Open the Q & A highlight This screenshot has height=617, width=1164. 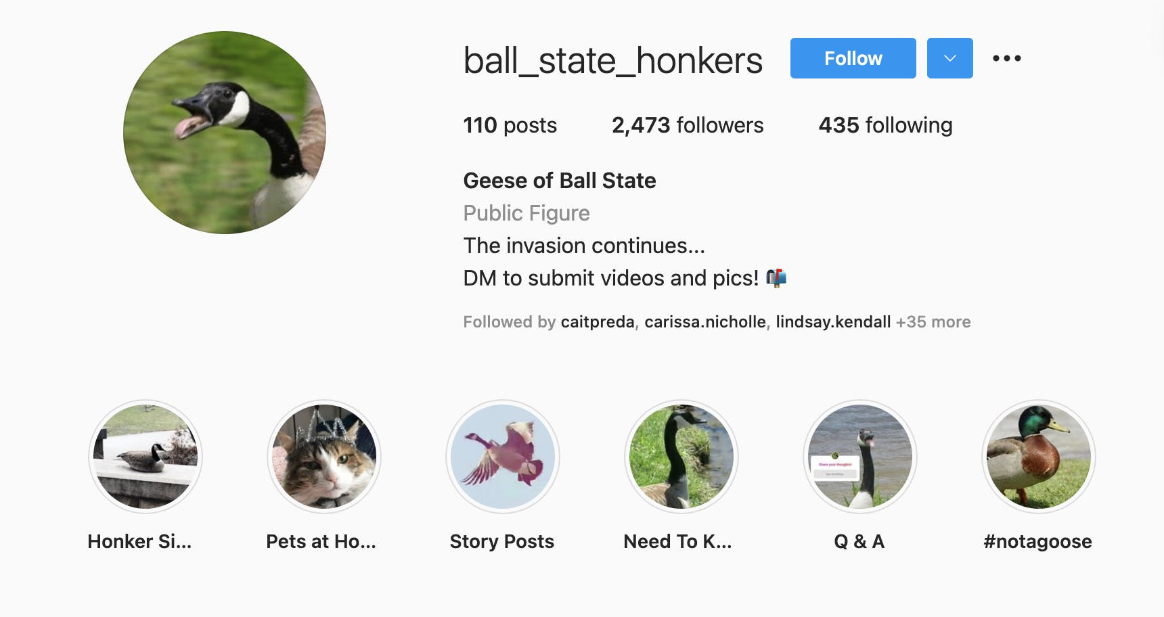tap(860, 457)
